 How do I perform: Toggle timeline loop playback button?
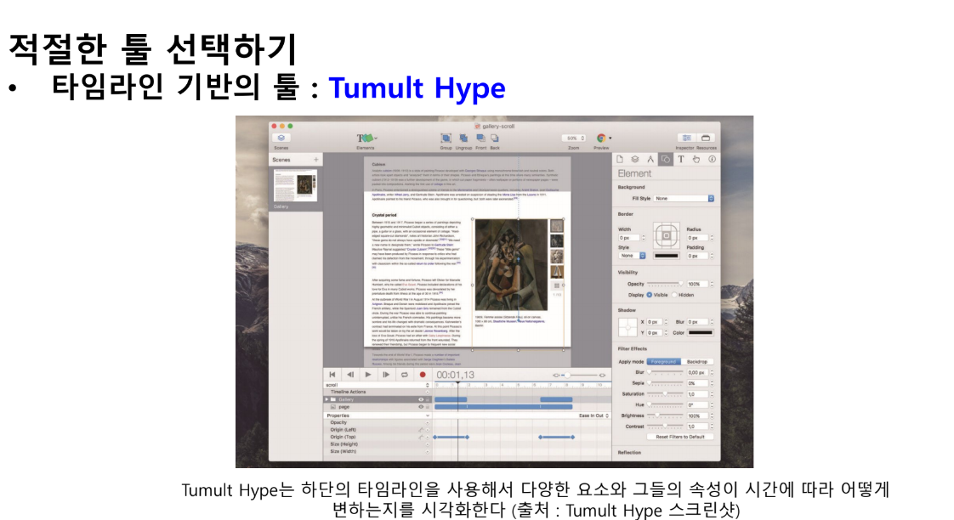(404, 375)
